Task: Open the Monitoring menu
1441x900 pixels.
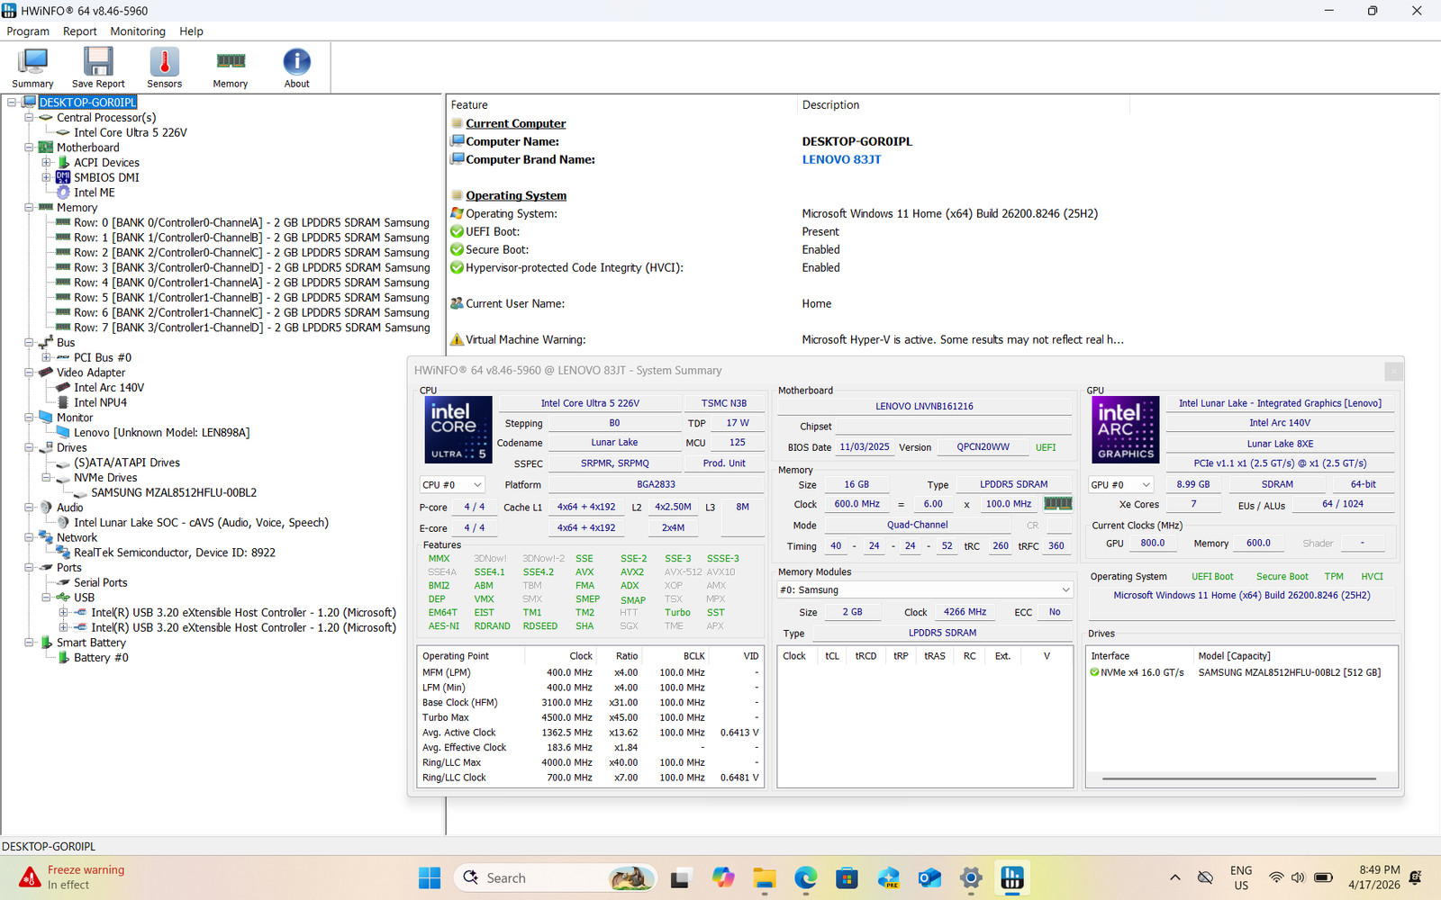Action: (x=138, y=31)
